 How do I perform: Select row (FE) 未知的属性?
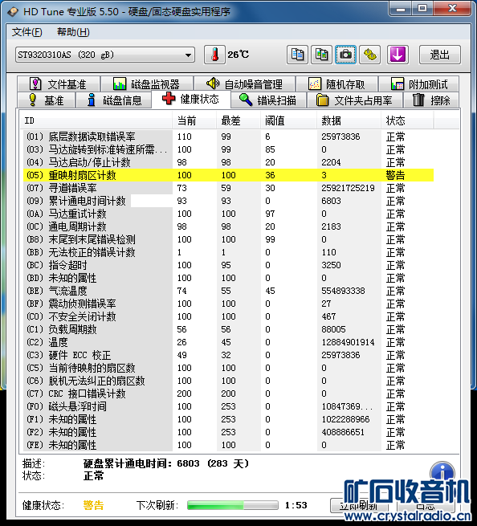(x=228, y=445)
